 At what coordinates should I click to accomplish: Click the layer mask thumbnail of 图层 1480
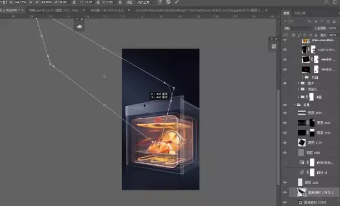pos(312,133)
